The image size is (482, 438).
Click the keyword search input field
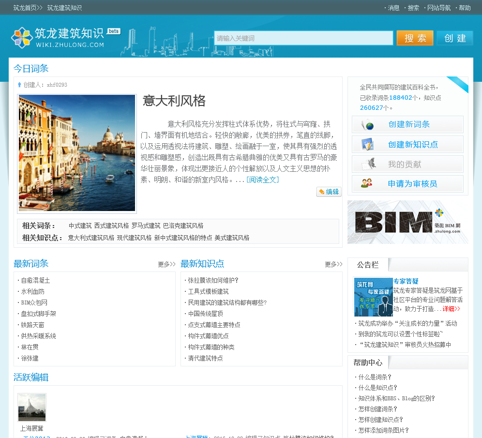pyautogui.click(x=303, y=38)
